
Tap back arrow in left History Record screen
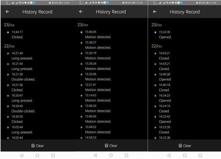[x=8, y=12]
